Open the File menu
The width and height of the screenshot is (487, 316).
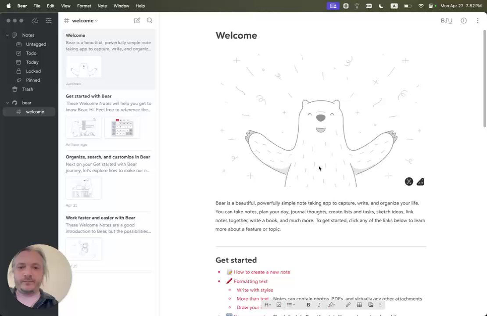tap(37, 6)
